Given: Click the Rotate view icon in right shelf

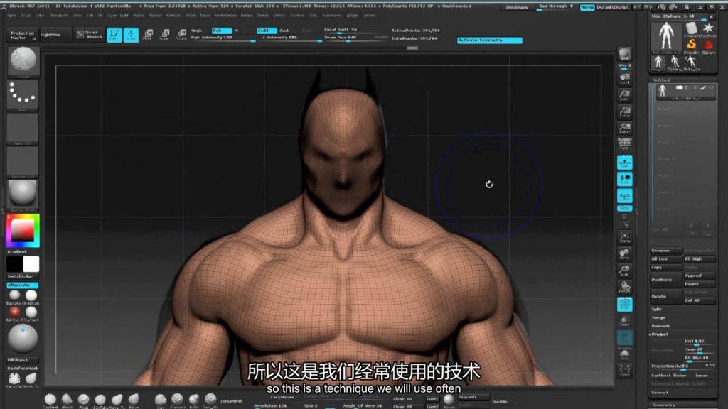Looking at the screenshot, I should point(625,288).
